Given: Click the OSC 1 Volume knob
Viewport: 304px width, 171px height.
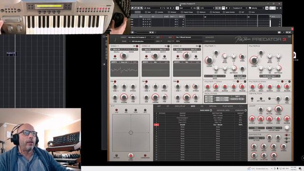Looking at the screenshot, I should click(x=124, y=97).
